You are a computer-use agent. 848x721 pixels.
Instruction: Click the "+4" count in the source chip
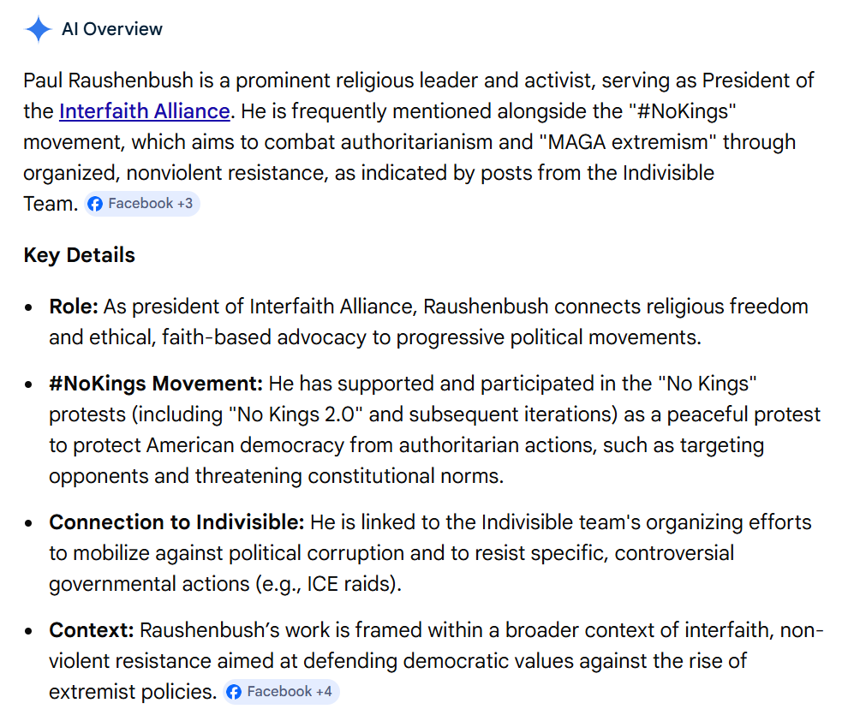point(323,692)
